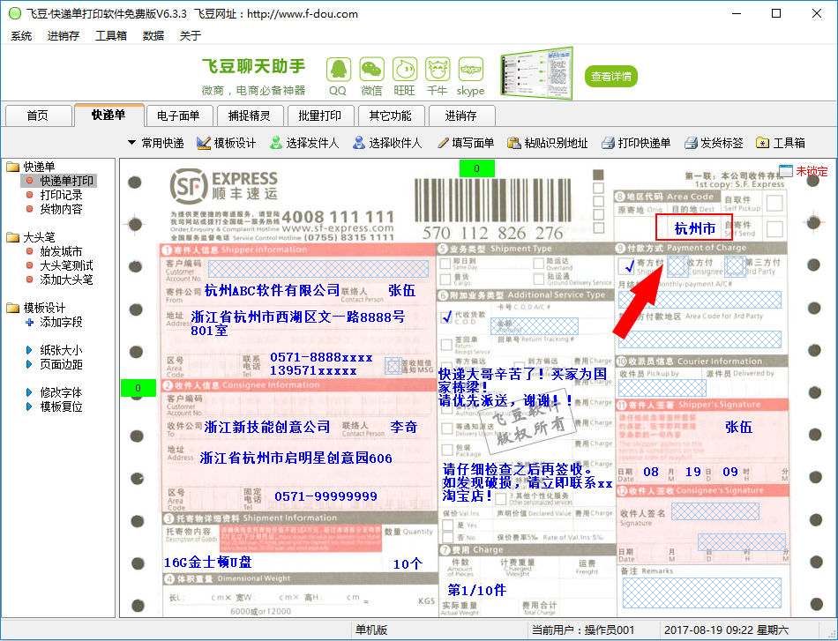Click the 杭州市 destination field
This screenshot has width=838, height=641.
tap(694, 227)
